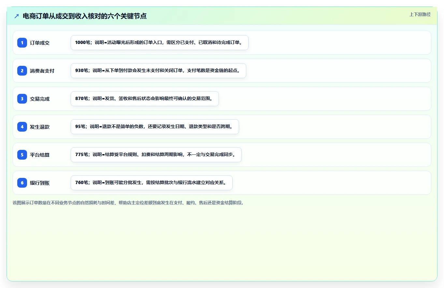Viewport: 444px width, 288px height.
Task: Click the 870笔 description box
Action: [145, 99]
